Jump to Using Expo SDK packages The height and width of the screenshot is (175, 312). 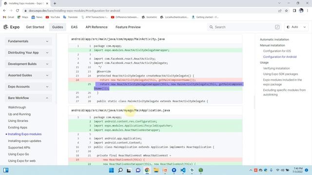tap(280, 74)
